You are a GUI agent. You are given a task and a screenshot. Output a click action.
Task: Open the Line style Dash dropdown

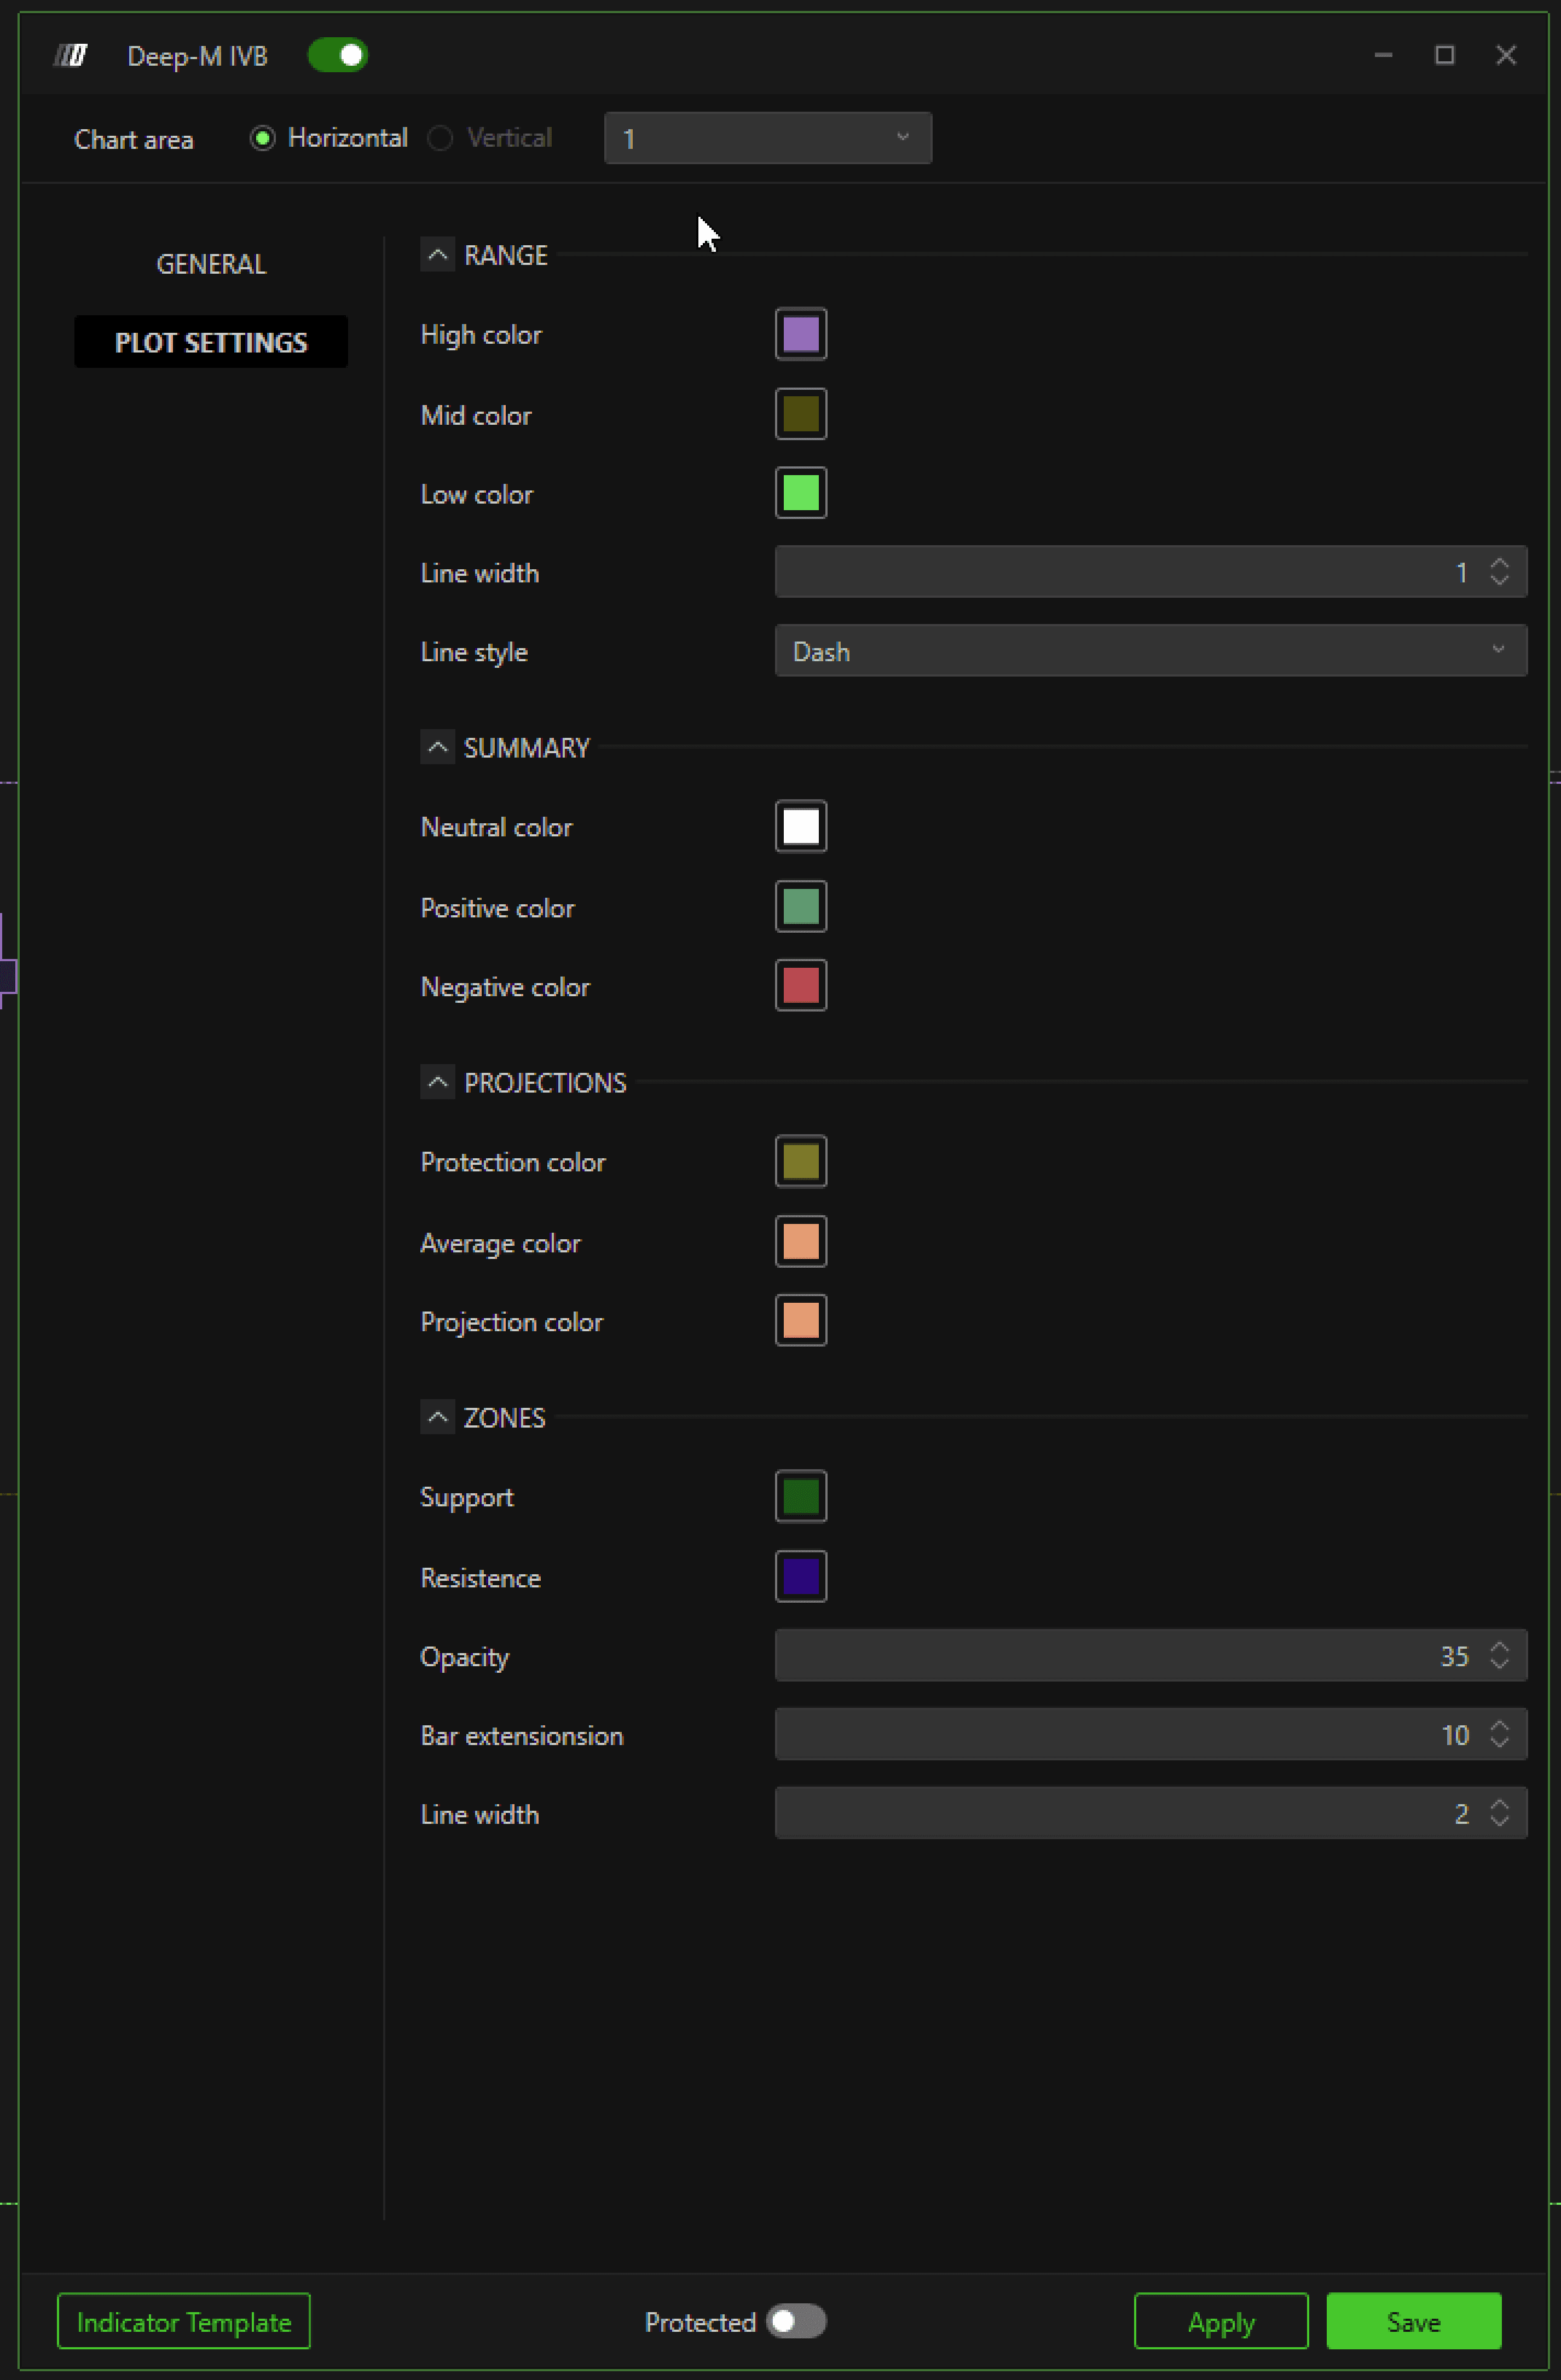(x=1150, y=651)
